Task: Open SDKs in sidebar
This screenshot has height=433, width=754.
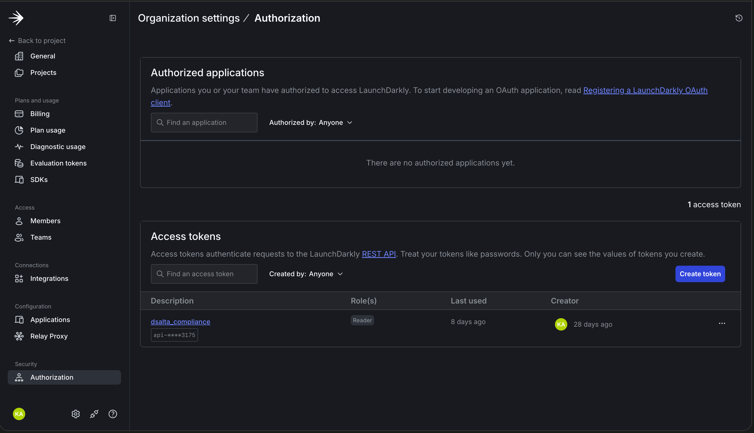Action: click(64, 180)
